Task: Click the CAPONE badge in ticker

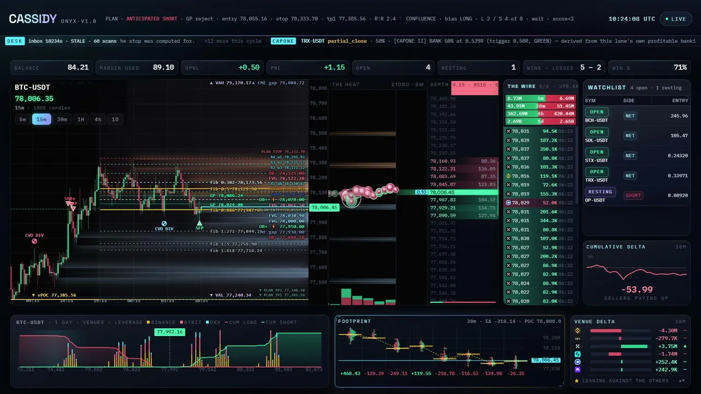Action: (x=283, y=41)
